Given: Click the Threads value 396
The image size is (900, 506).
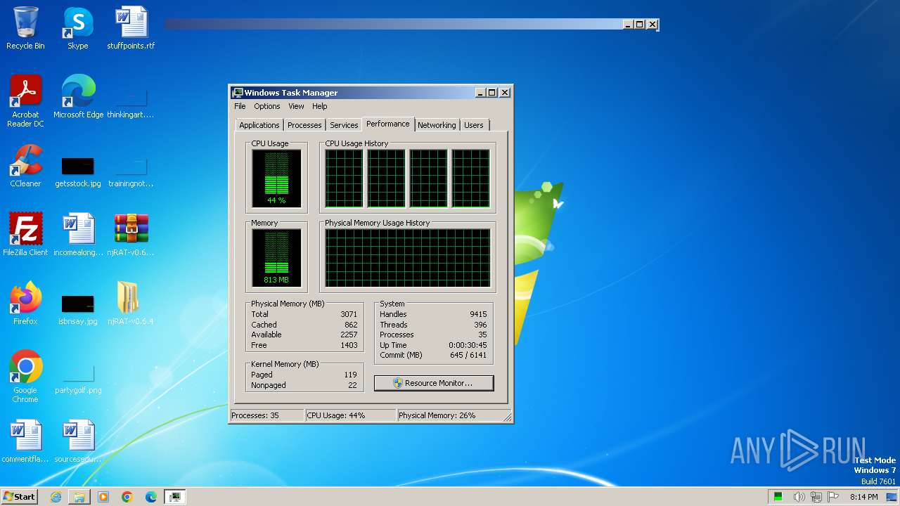Looking at the screenshot, I should 480,325.
